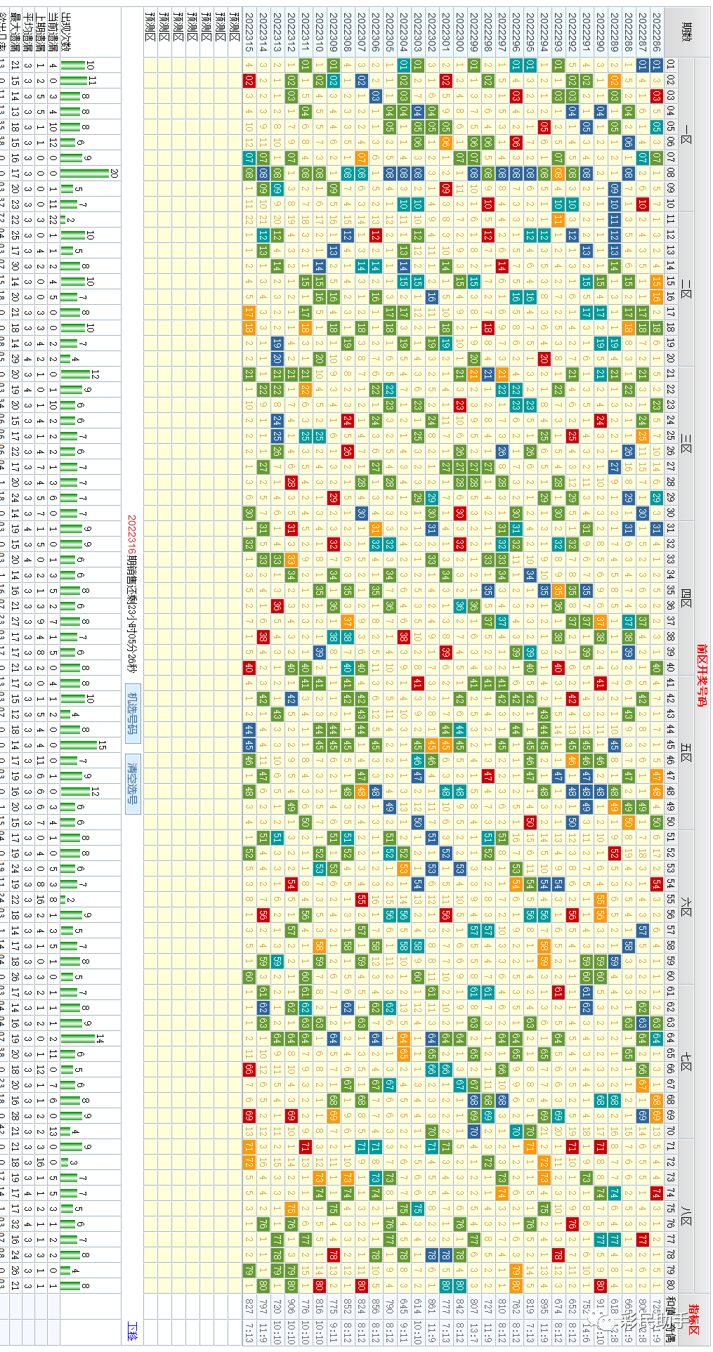Click the 当前遗漏 statistics row label
The width and height of the screenshot is (713, 1352).
click(x=53, y=32)
